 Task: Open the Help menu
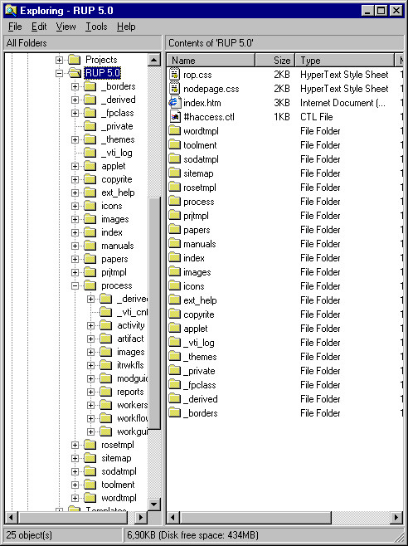pyautogui.click(x=126, y=27)
